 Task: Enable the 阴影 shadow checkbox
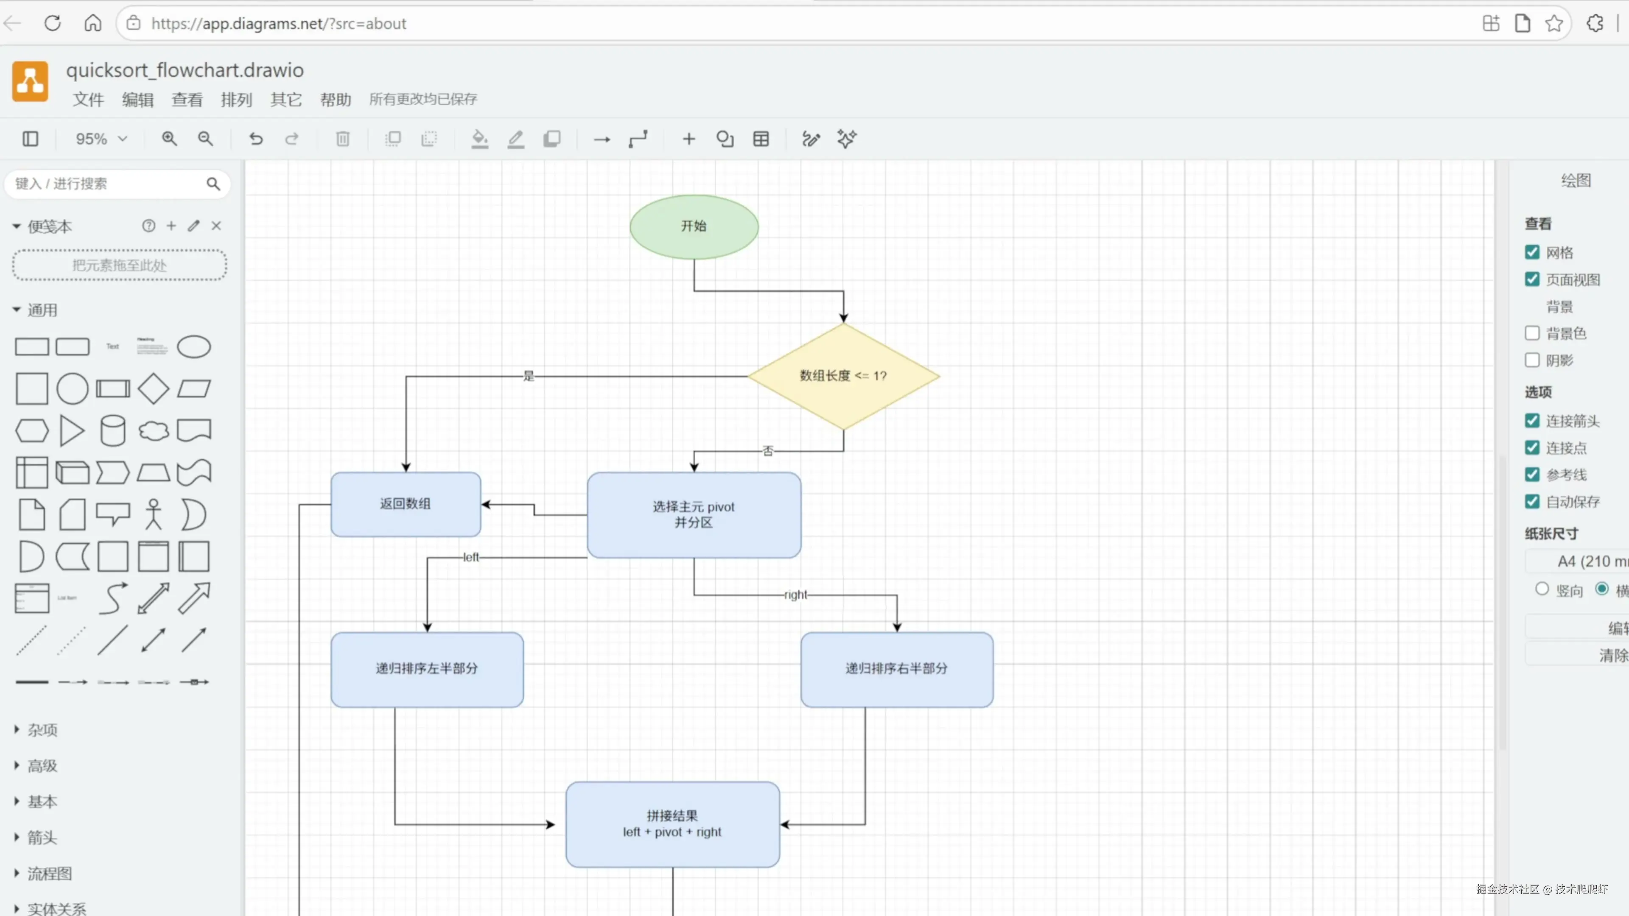click(x=1531, y=360)
